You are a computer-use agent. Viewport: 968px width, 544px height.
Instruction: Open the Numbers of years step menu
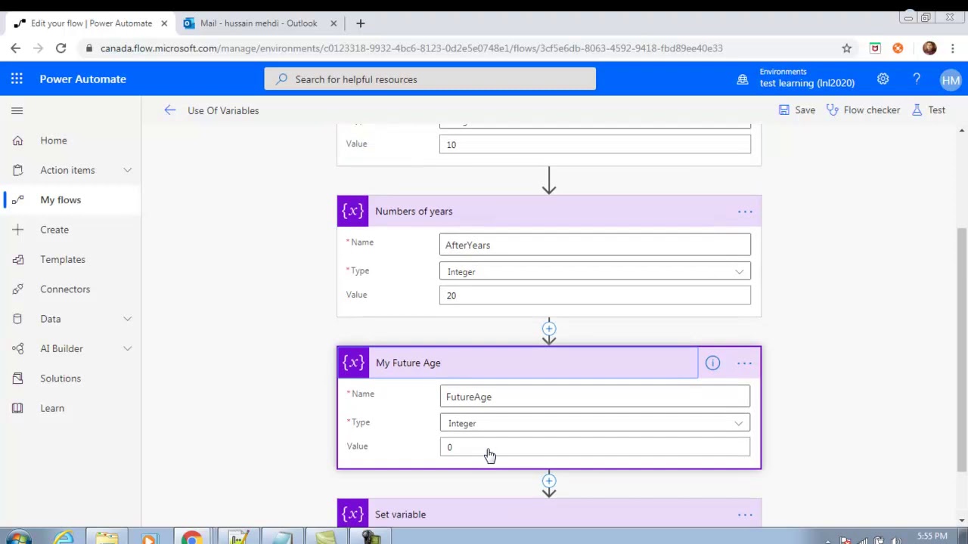click(x=745, y=212)
